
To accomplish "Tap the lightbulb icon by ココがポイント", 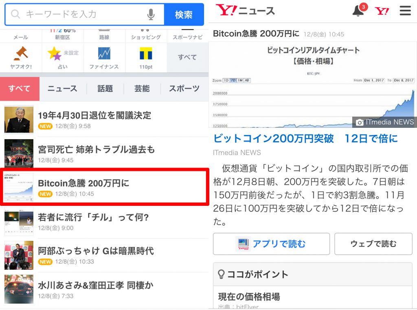I will click(x=221, y=274).
